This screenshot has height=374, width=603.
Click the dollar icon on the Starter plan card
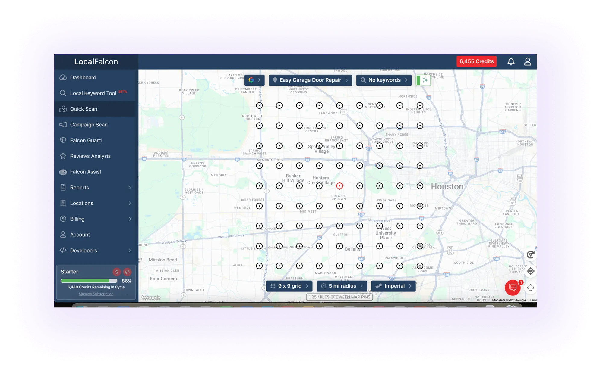click(116, 272)
